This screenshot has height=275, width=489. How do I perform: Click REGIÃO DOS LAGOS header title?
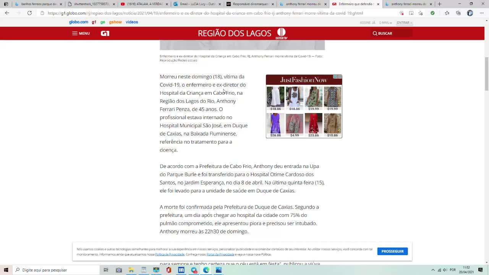(x=235, y=33)
